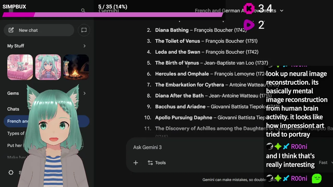The height and width of the screenshot is (187, 333).
Task: Open the Fast model selector dropdown
Action: point(326,163)
